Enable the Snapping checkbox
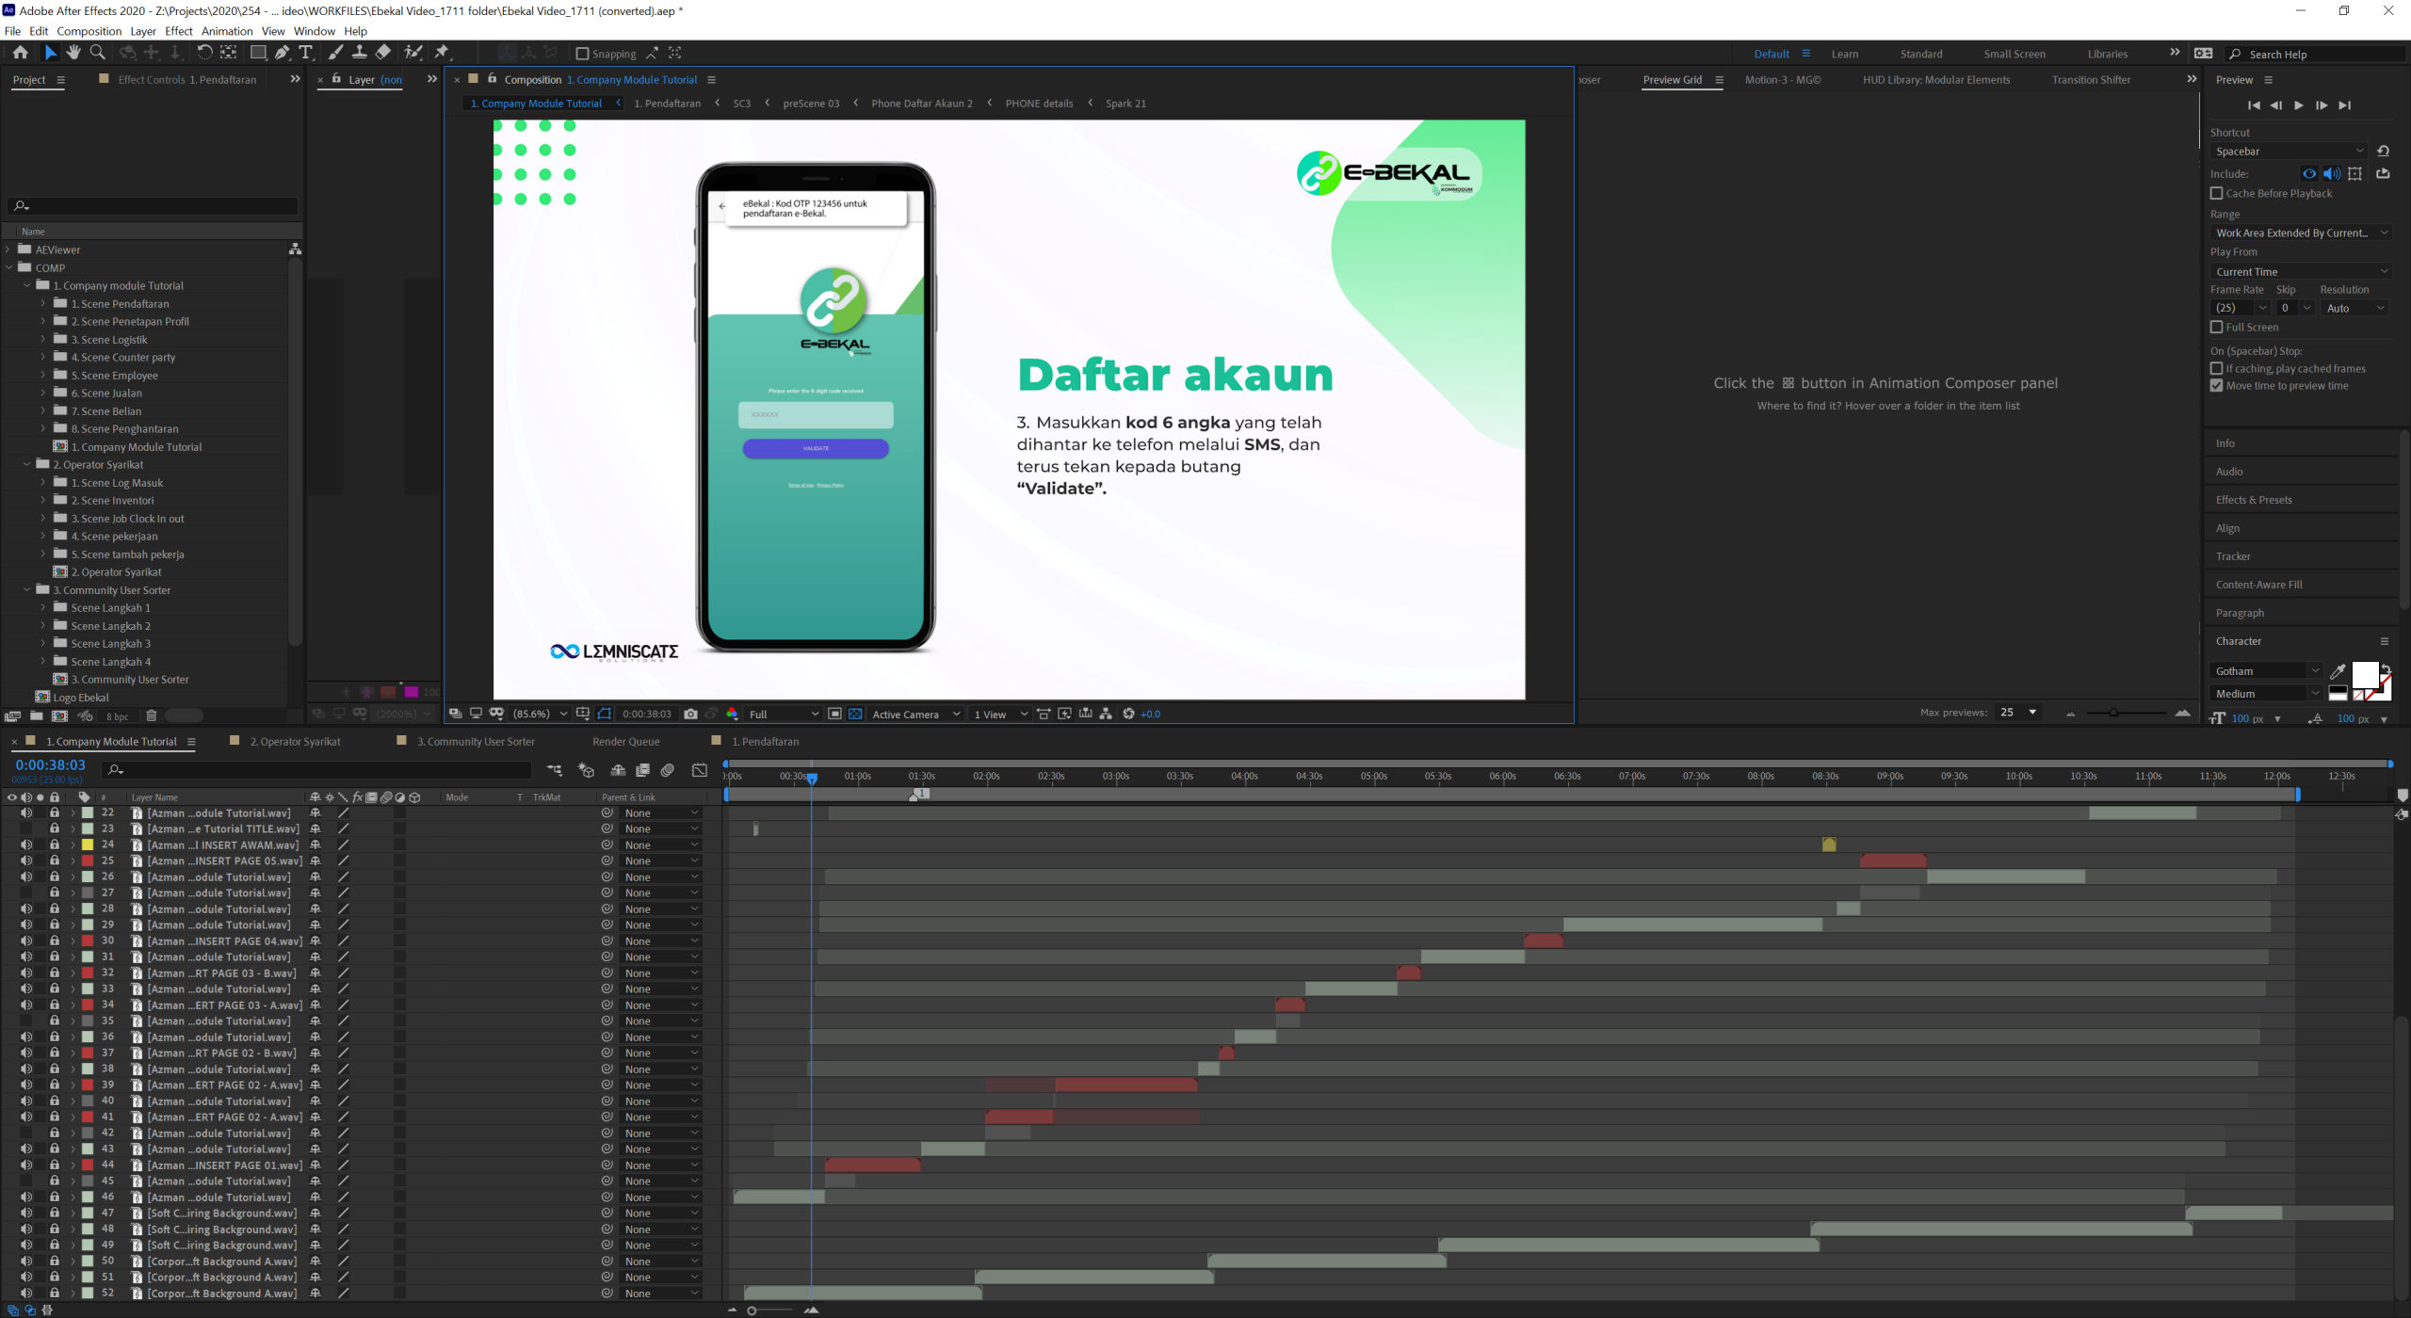The width and height of the screenshot is (2411, 1318). point(582,54)
